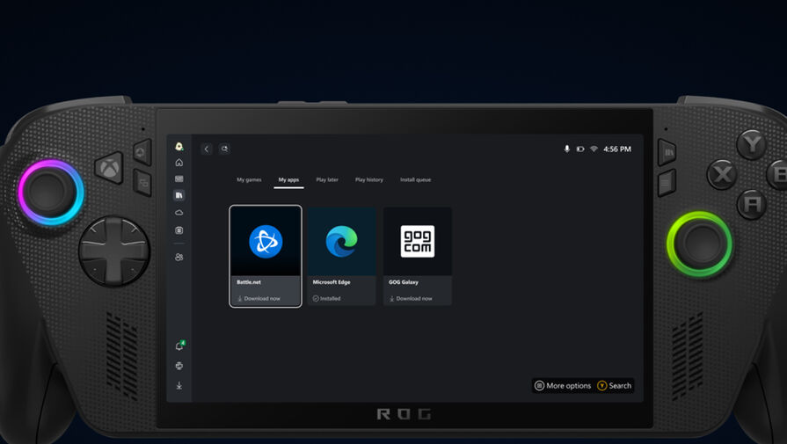The height and width of the screenshot is (444, 787).
Task: Click the microphone status icon
Action: (x=566, y=149)
